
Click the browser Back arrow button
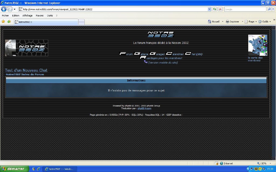4,9
